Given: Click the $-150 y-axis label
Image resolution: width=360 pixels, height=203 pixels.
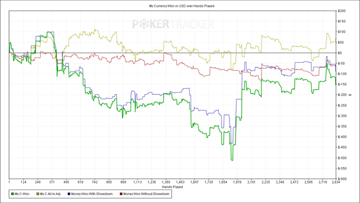Looking at the screenshot, I should click(x=342, y=85).
